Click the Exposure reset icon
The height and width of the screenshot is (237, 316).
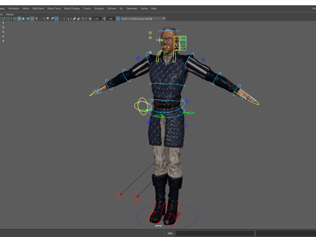90,18
